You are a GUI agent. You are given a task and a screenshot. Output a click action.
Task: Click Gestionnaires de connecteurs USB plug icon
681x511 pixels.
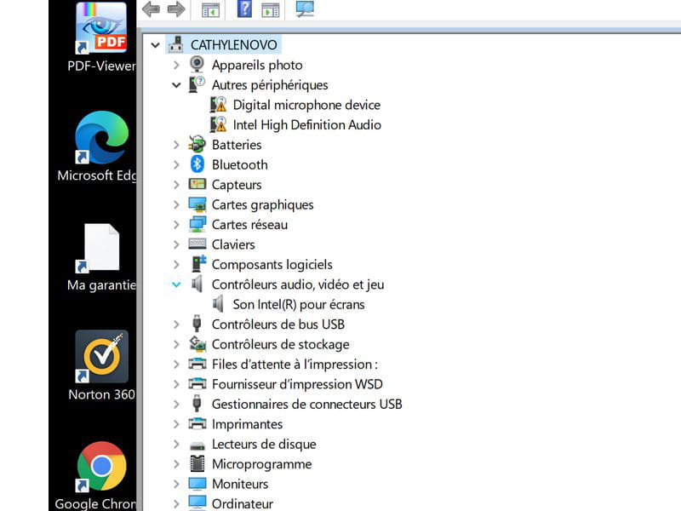(x=197, y=404)
